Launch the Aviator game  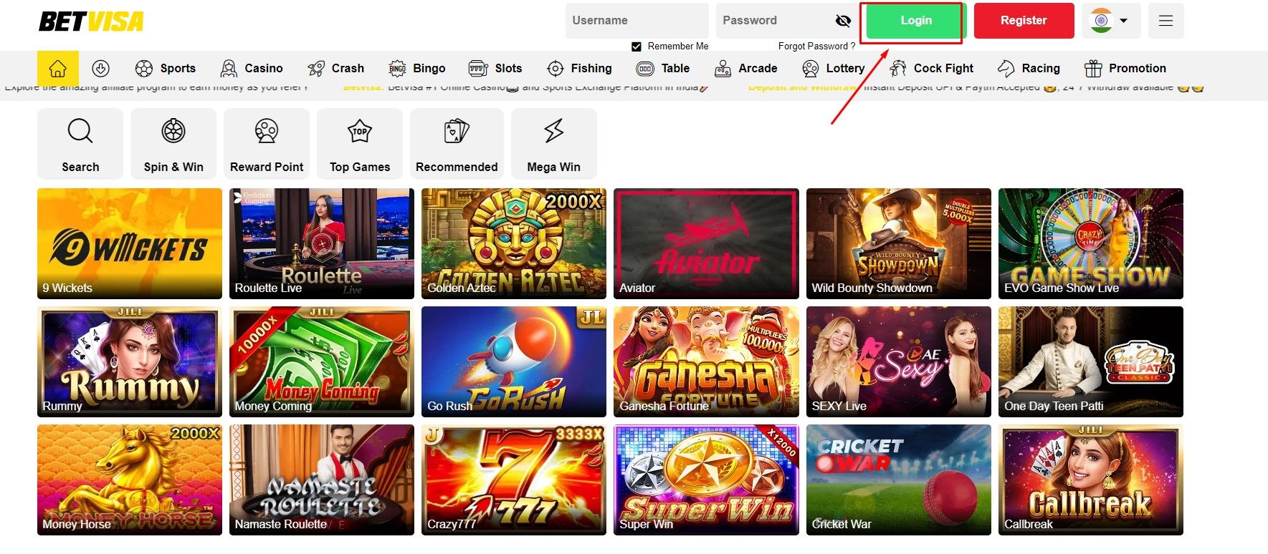(706, 243)
